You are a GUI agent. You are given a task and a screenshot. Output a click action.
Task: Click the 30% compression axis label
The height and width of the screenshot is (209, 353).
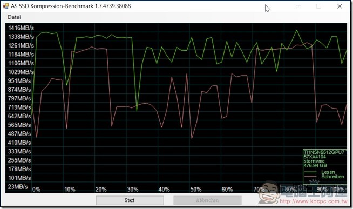(133, 189)
